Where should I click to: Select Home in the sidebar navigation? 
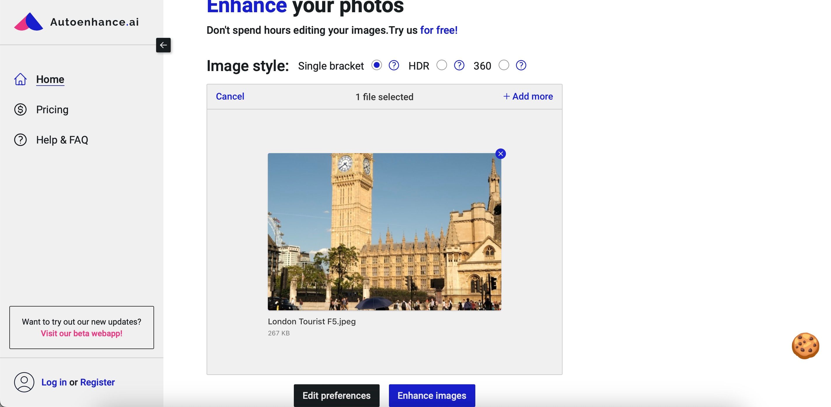click(50, 79)
